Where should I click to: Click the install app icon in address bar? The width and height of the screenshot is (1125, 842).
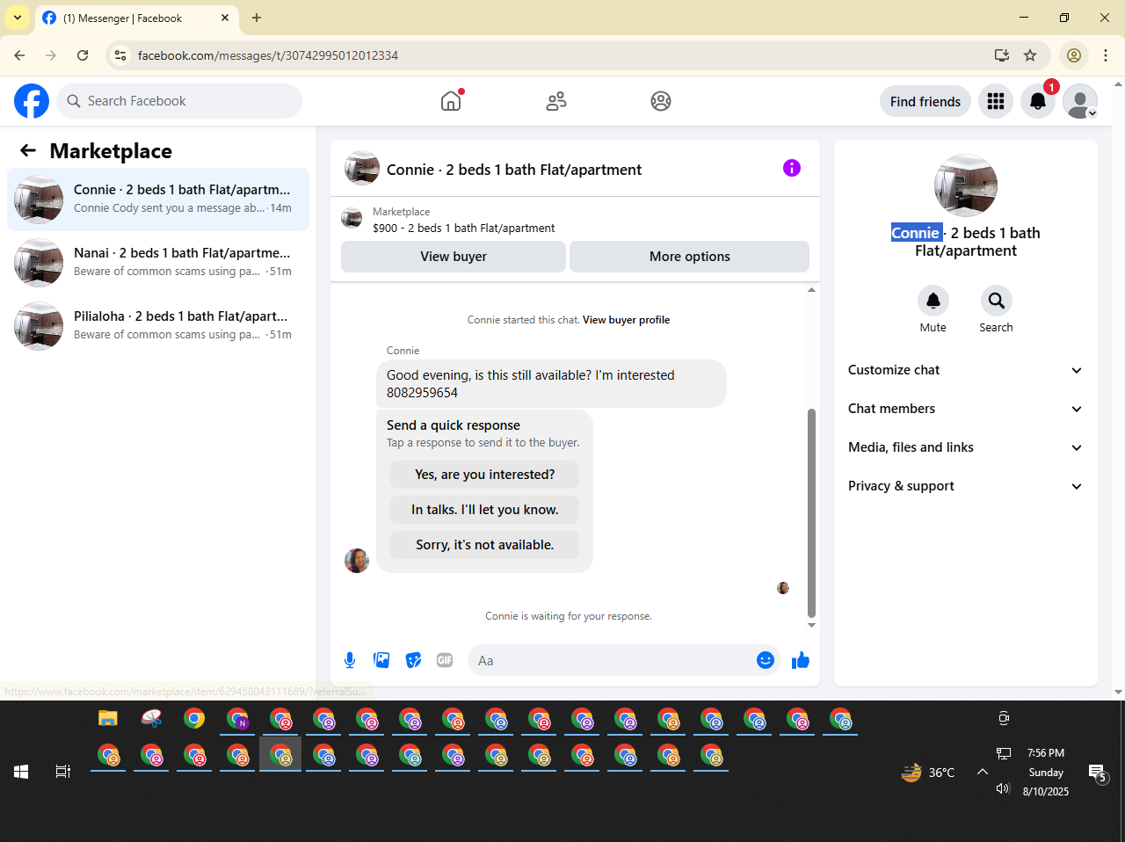coord(1002,55)
